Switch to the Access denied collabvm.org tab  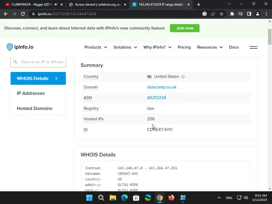click(x=98, y=5)
